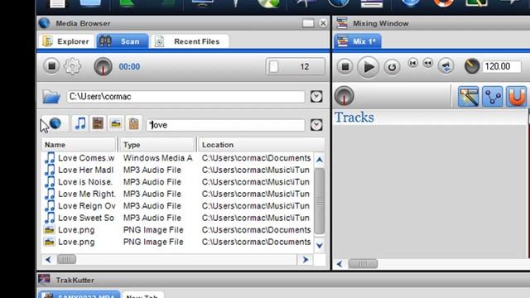Click the Media Browser globe title icon
Viewport: 530px width, 298px height.
coord(44,23)
